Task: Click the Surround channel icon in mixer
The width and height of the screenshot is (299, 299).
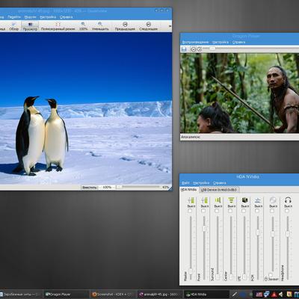Action: click(x=218, y=200)
